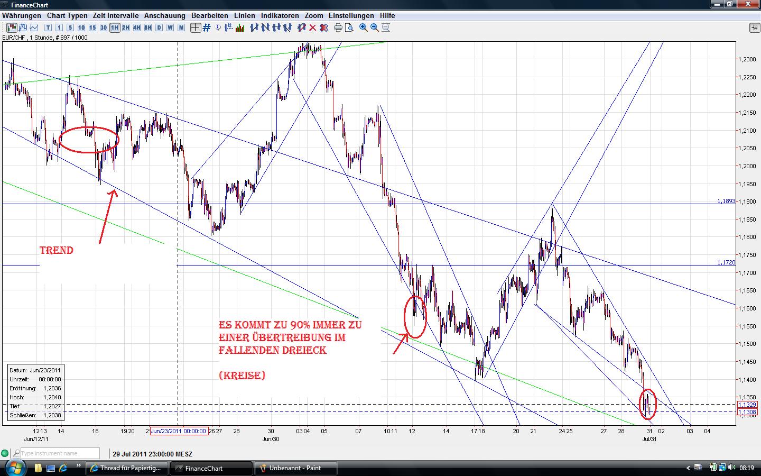Switch to the bar chart type icon

(x=23, y=28)
